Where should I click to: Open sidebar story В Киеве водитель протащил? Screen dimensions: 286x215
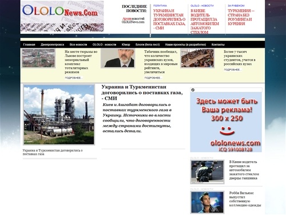244,170
